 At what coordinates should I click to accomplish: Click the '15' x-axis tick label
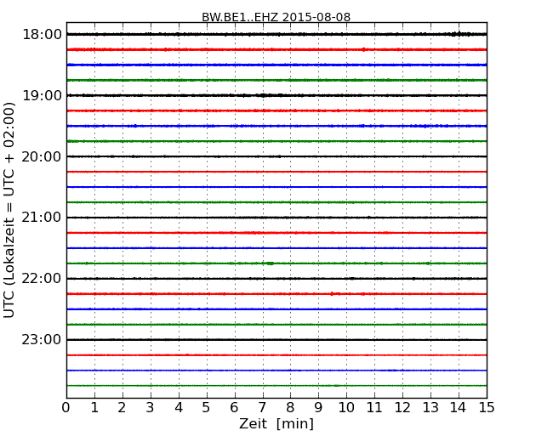(487, 408)
